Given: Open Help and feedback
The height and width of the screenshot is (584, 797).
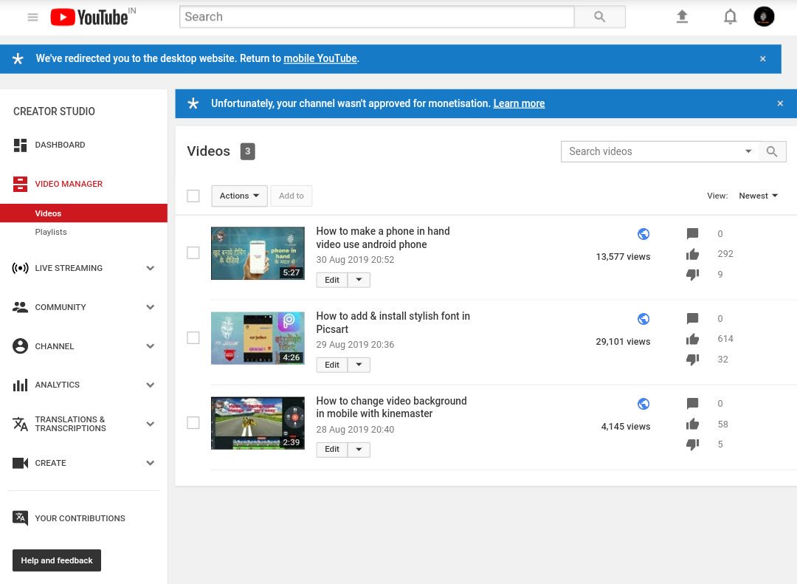Looking at the screenshot, I should tap(57, 560).
